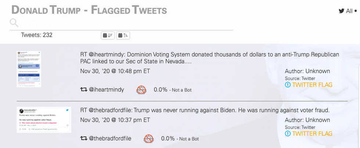Click TWITTER FLAG label on the Dominion tweet
The height and width of the screenshot is (148, 360).
coord(312,85)
